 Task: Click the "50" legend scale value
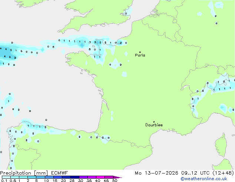point(115,181)
